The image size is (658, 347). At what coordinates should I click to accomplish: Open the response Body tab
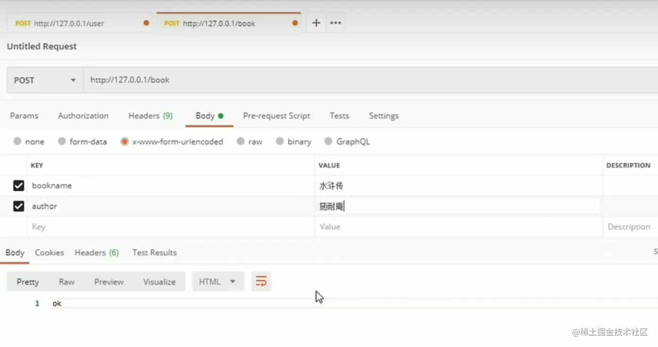(x=15, y=253)
